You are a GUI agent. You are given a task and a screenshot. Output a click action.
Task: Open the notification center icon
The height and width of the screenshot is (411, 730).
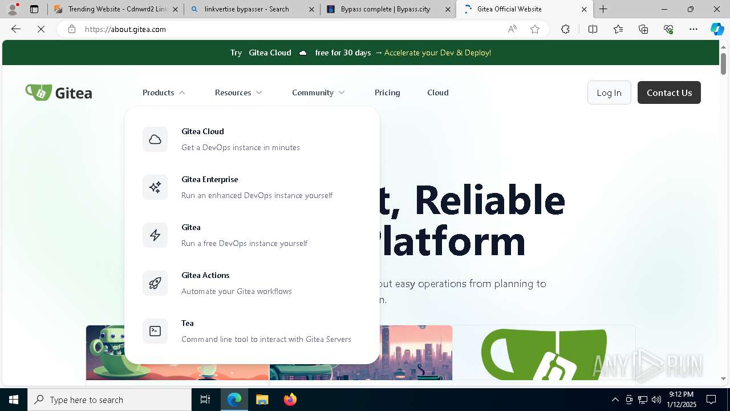point(711,400)
